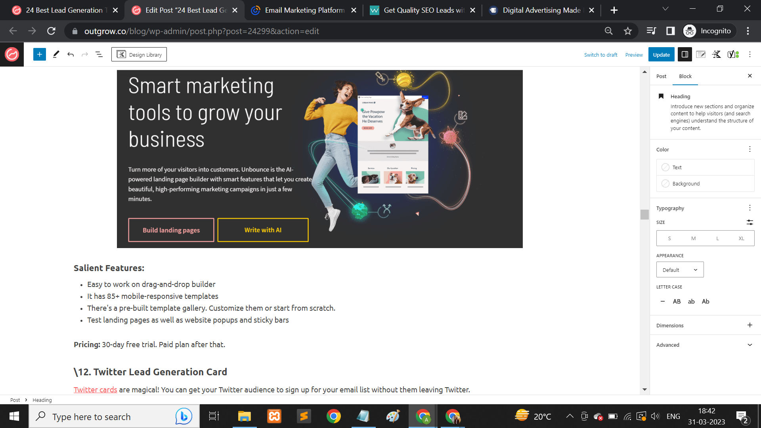Click the Design Library button
Viewport: 761px width, 428px height.
[139, 55]
